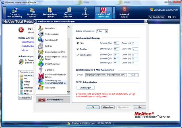The image size is (182, 128).
Task: Toggle Speicherplatz monitoring checkbox
Action: pos(78,55)
